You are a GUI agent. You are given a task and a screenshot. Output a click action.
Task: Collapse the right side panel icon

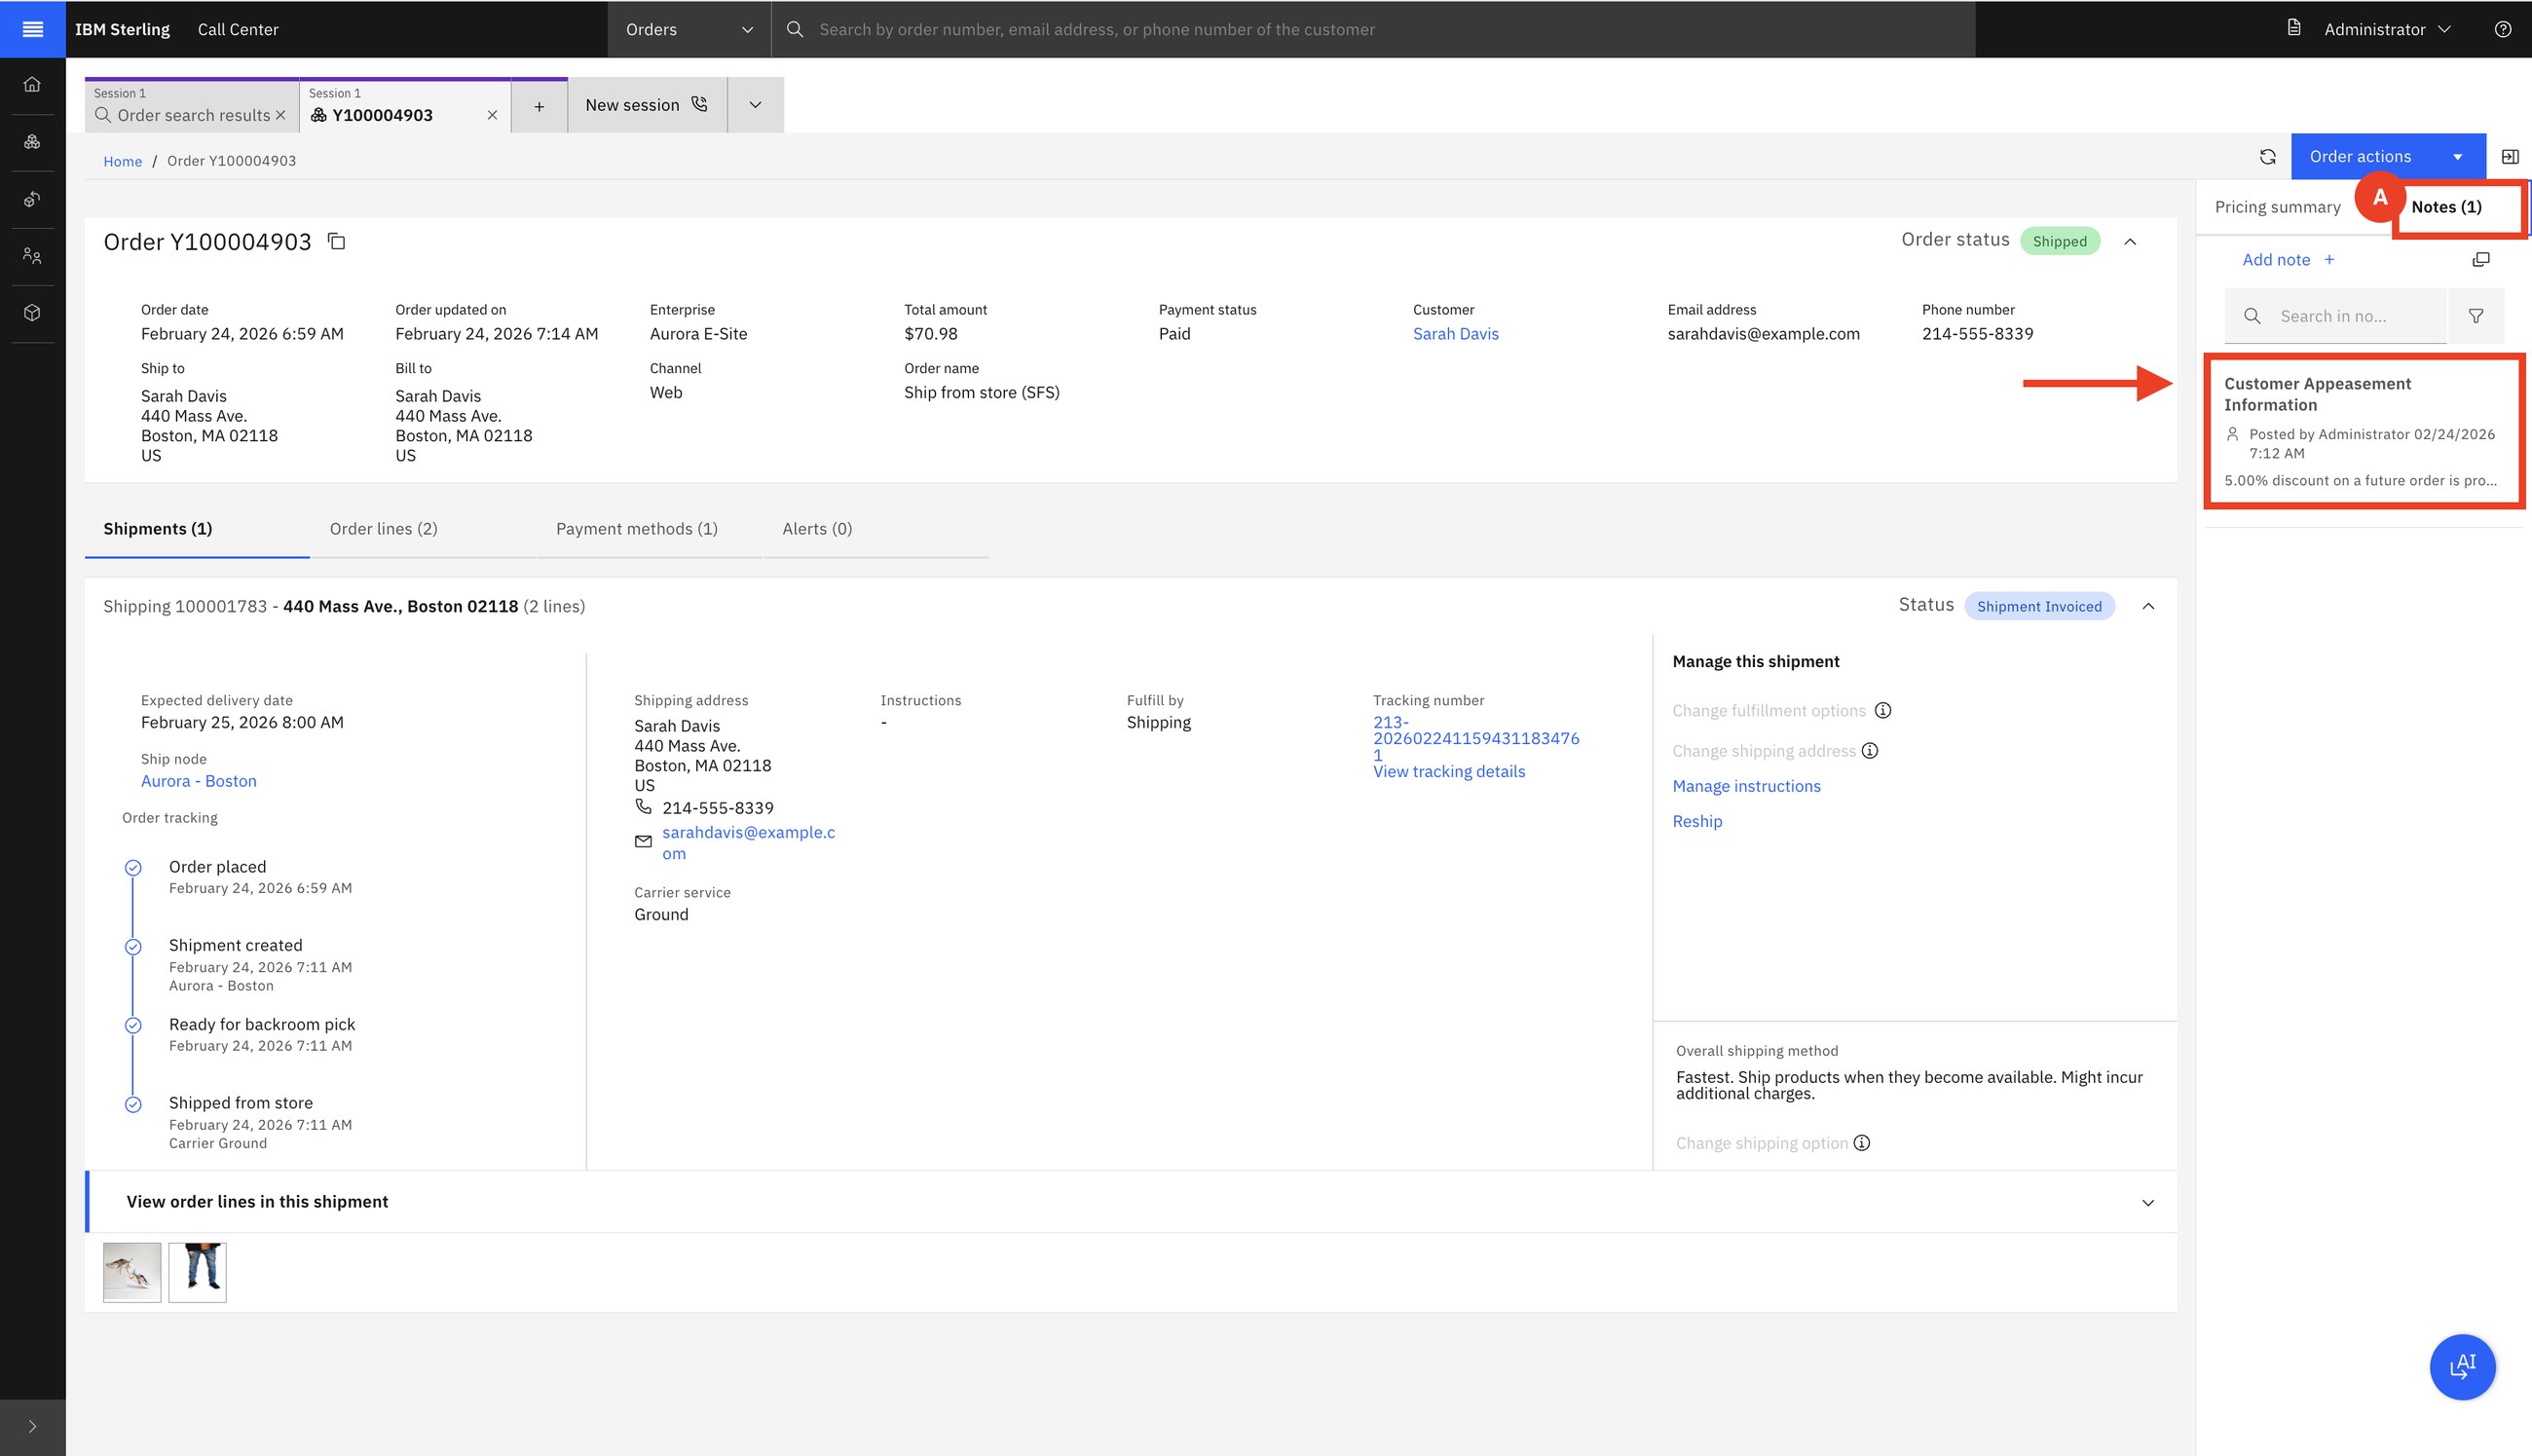(2509, 157)
